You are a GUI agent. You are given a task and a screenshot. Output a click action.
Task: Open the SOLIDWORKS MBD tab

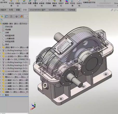[x=56, y=10]
